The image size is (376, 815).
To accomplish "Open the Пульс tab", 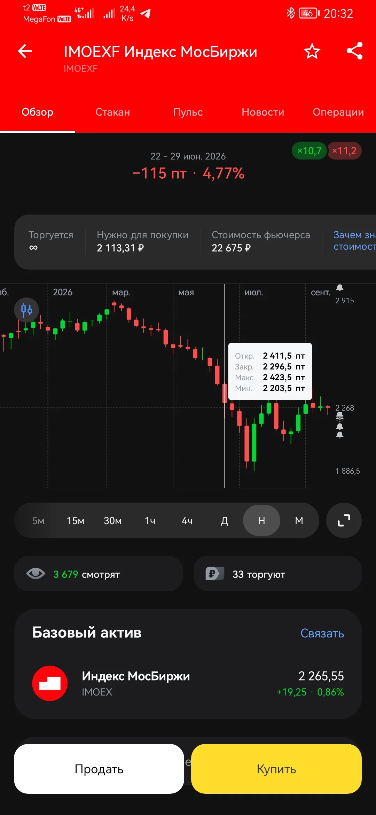I will 188,112.
